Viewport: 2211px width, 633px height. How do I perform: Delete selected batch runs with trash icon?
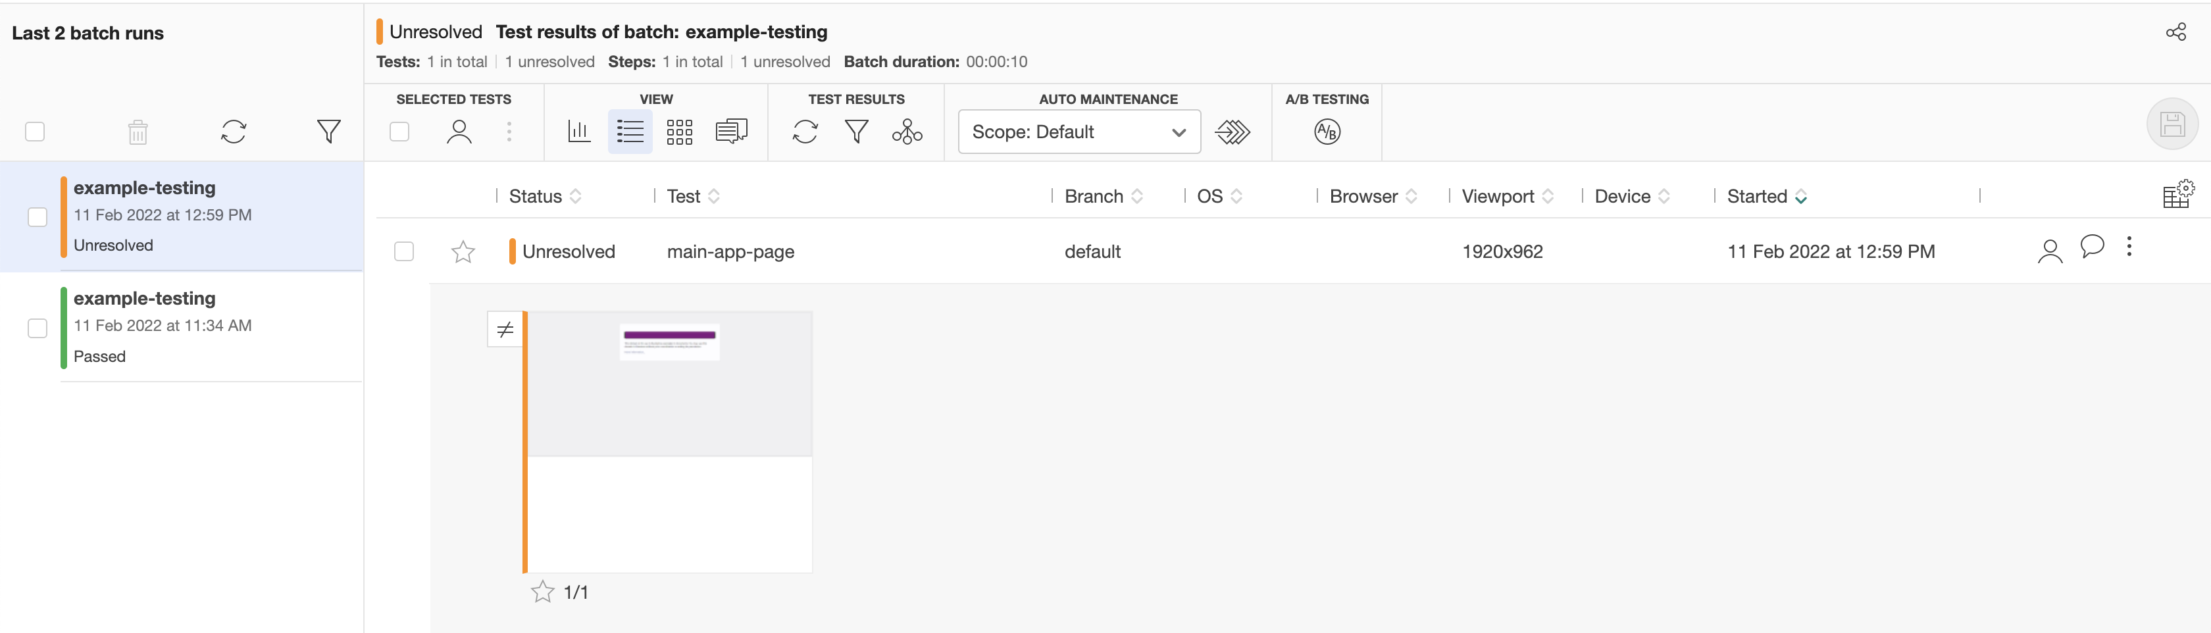point(138,132)
